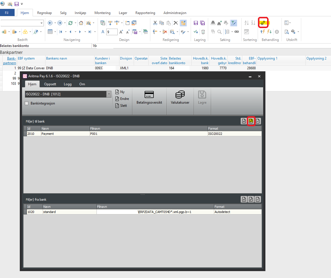331x278 pixels.
Task: Click the remove file icon under Fil(er) fra bank
Action: point(258,199)
